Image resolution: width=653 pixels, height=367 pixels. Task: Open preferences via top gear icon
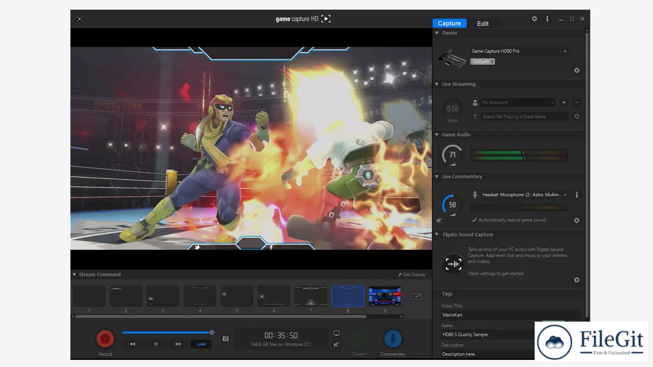pos(535,19)
